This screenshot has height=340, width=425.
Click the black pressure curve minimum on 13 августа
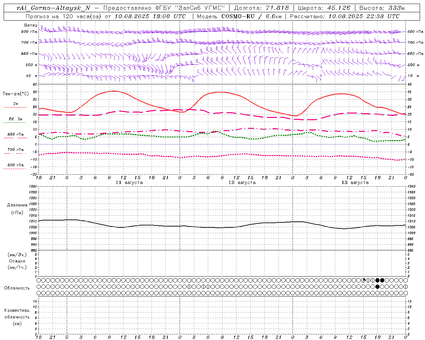tap(344, 228)
